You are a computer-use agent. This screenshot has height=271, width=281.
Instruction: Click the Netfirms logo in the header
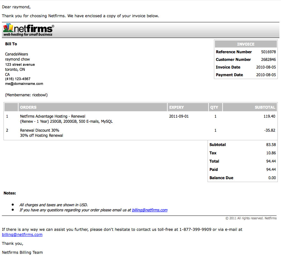pos(28,30)
